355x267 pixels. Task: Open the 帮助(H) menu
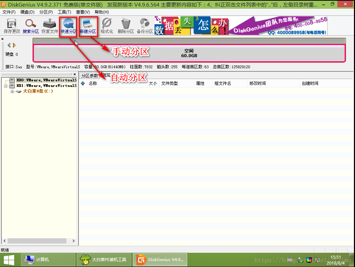[102, 12]
